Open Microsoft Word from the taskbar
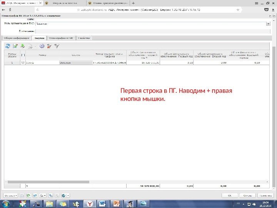The image size is (277, 208). 103,204
